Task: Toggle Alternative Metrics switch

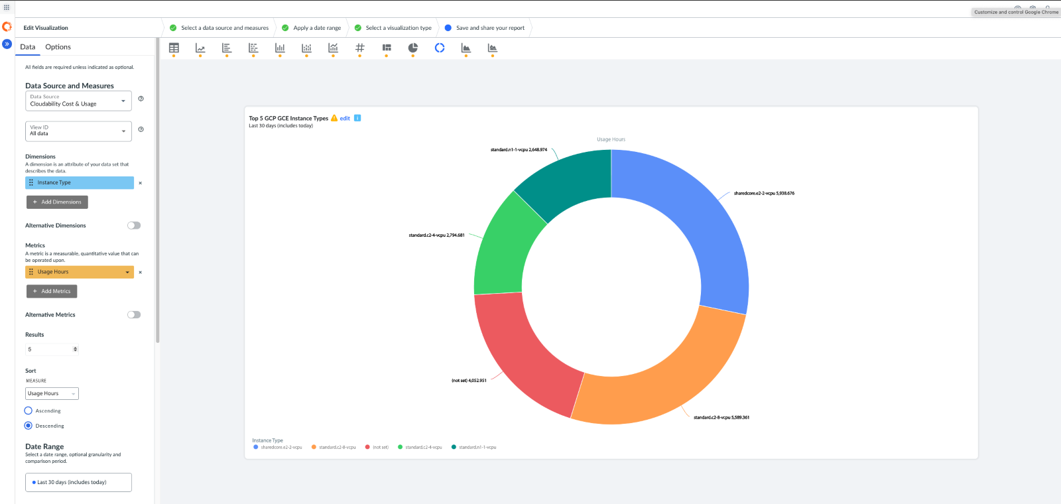Action: point(134,315)
